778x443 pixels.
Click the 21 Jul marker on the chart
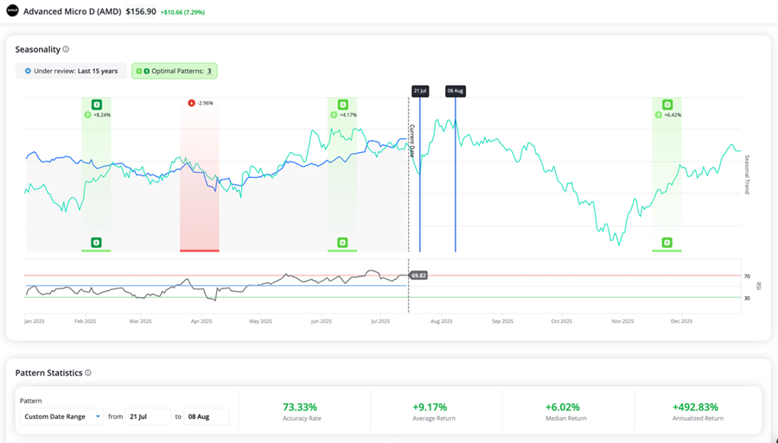click(x=420, y=91)
